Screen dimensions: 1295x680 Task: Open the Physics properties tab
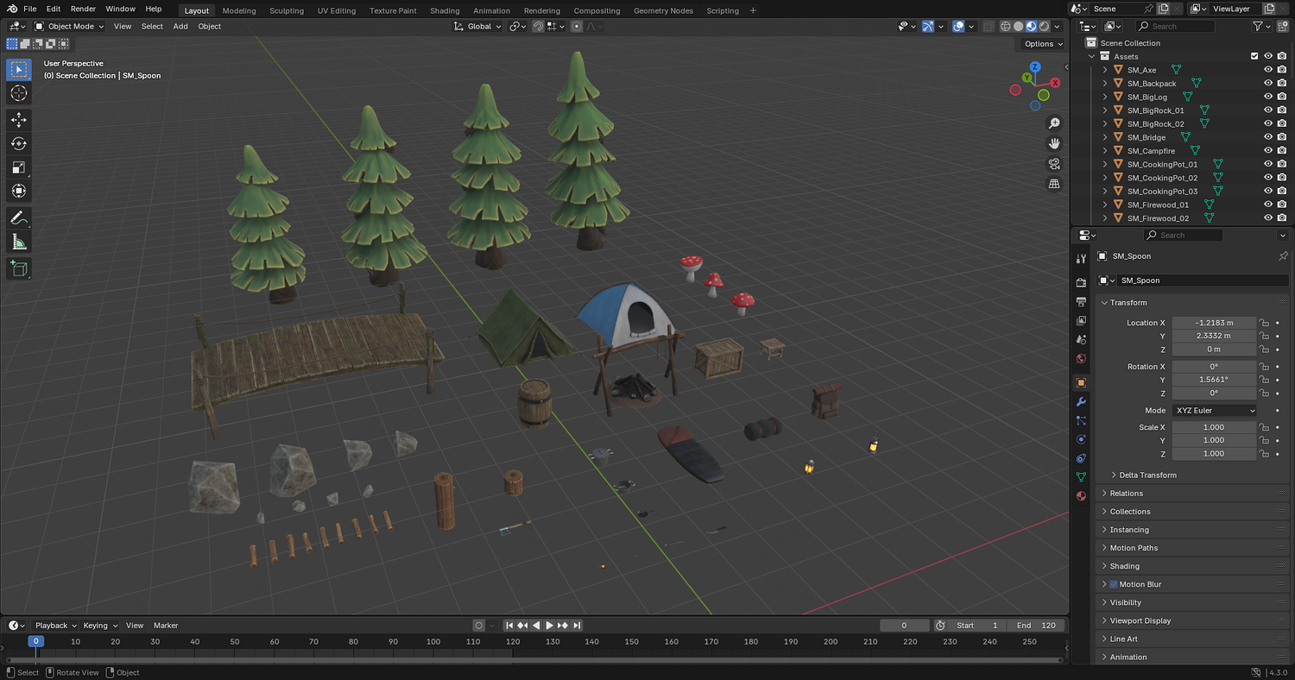pyautogui.click(x=1081, y=439)
